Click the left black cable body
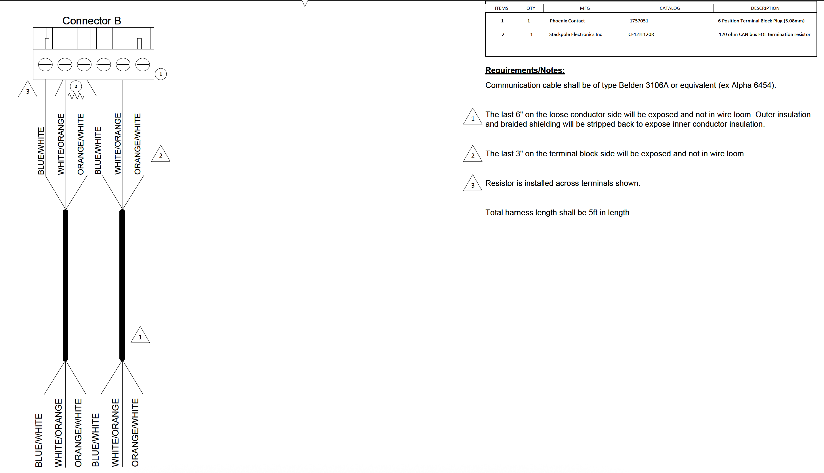Image resolution: width=824 pixels, height=473 pixels. (x=65, y=285)
